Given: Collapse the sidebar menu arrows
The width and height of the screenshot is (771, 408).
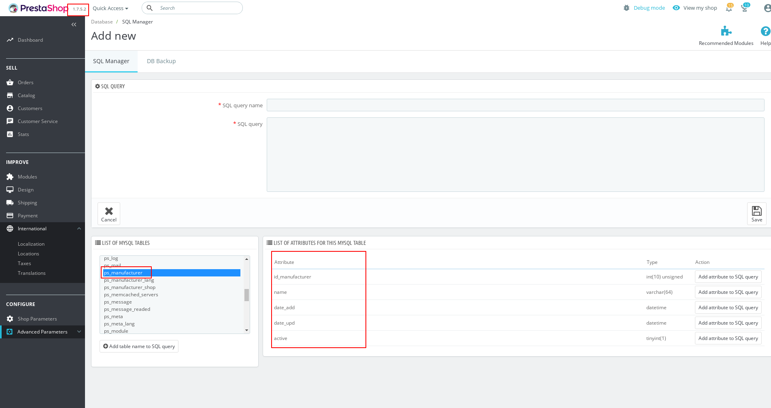Looking at the screenshot, I should (74, 25).
